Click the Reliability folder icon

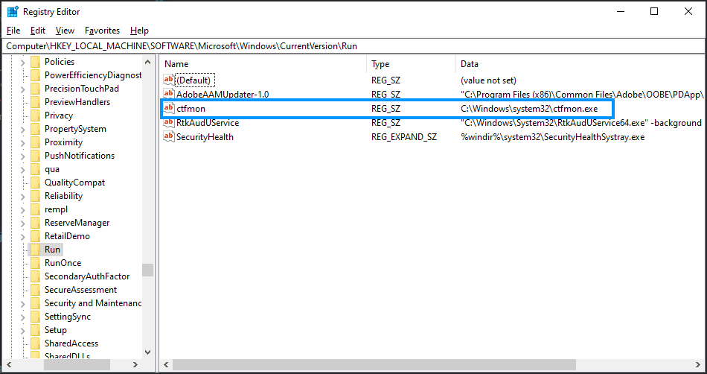click(x=35, y=196)
